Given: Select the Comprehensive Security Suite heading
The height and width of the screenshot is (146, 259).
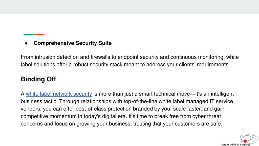Looking at the screenshot, I should (73, 43).
